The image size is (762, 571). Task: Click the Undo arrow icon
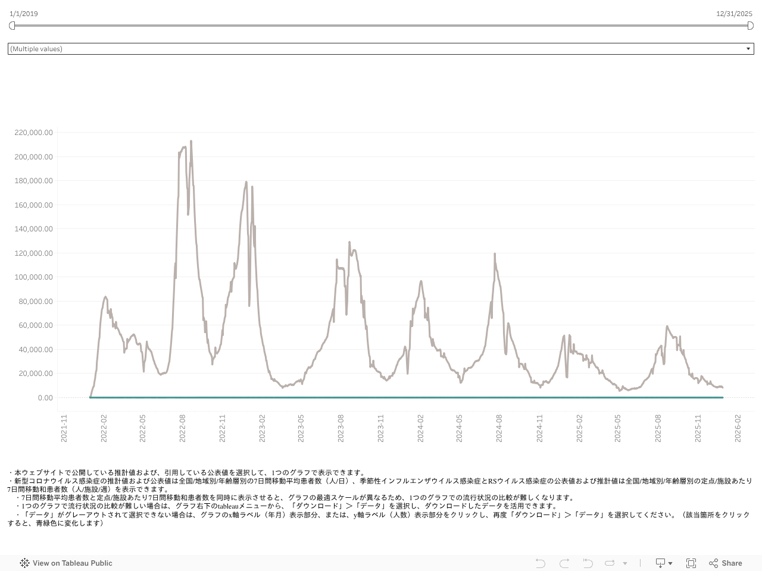540,563
